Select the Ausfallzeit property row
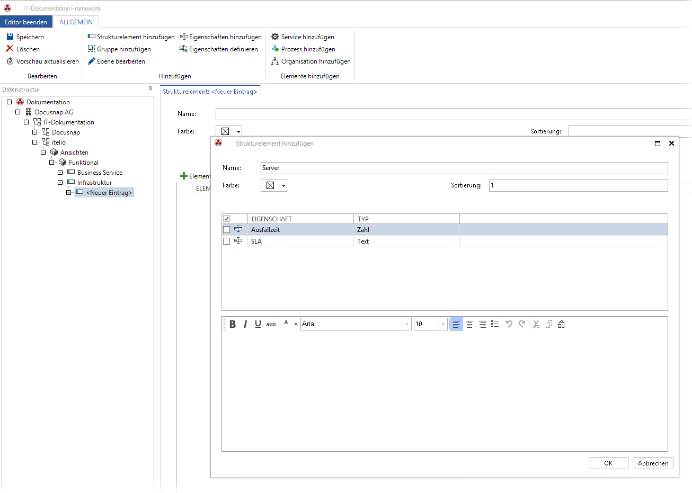Image resolution: width=692 pixels, height=493 pixels. [445, 230]
